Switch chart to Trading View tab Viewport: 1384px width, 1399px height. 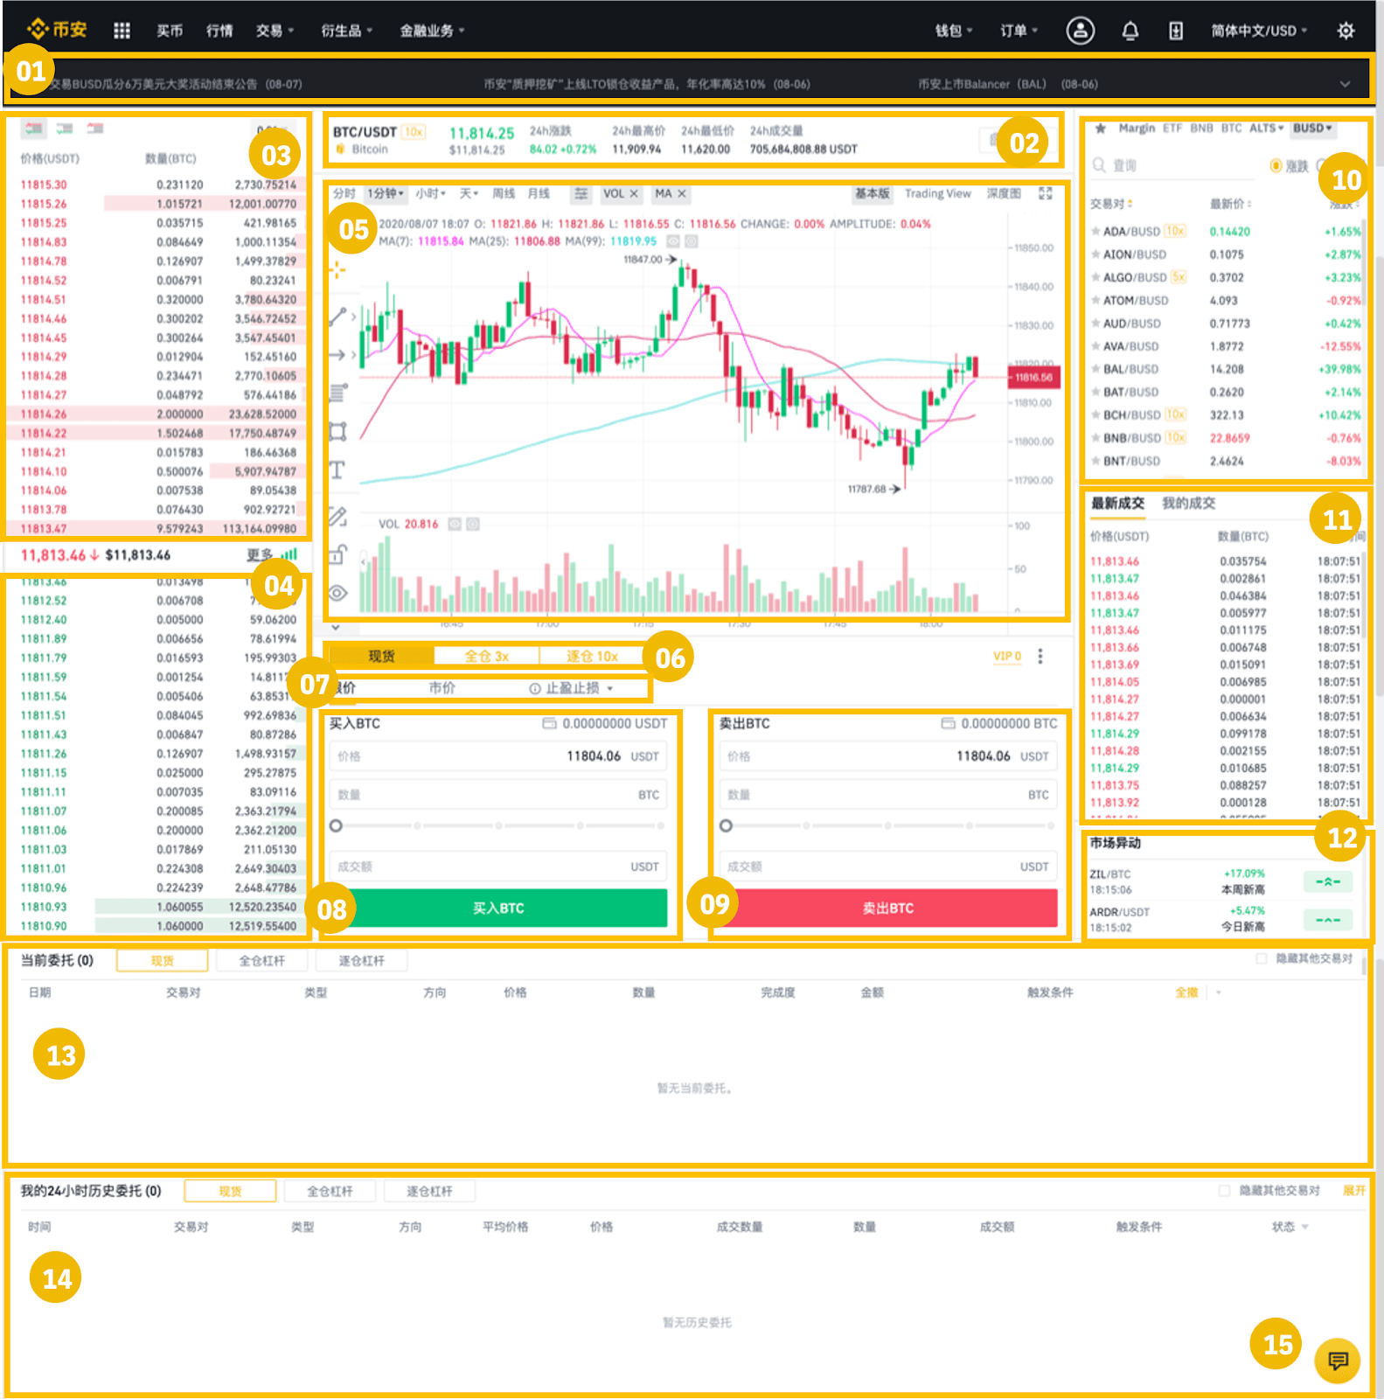tap(937, 194)
